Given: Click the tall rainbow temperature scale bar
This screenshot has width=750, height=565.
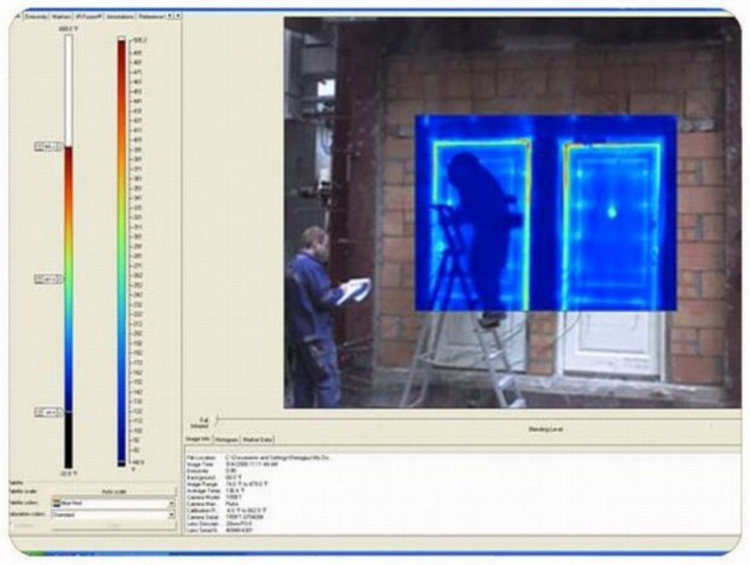Looking at the screenshot, I should pyautogui.click(x=122, y=252).
